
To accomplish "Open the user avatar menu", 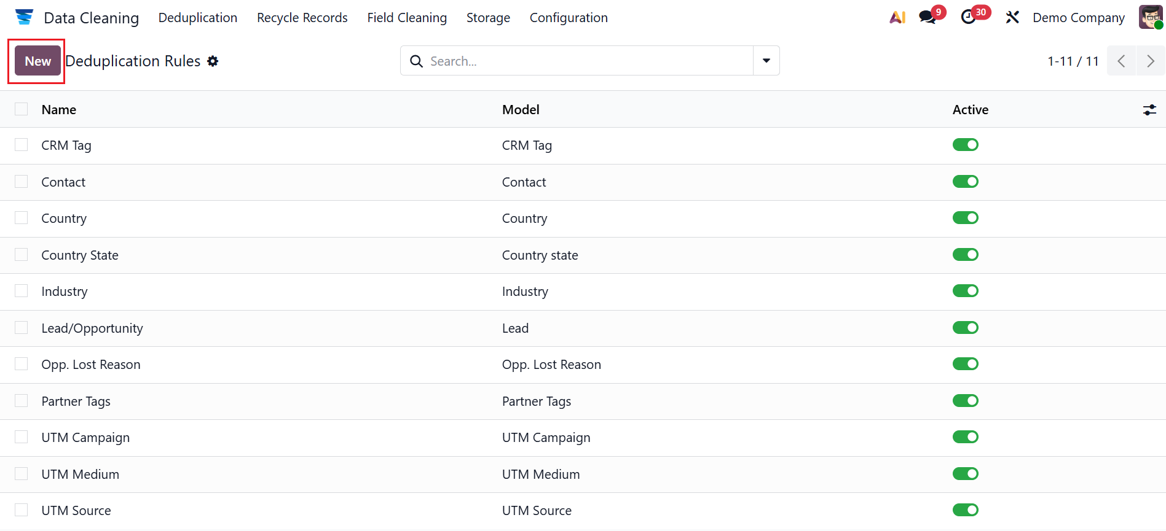I will pyautogui.click(x=1150, y=17).
